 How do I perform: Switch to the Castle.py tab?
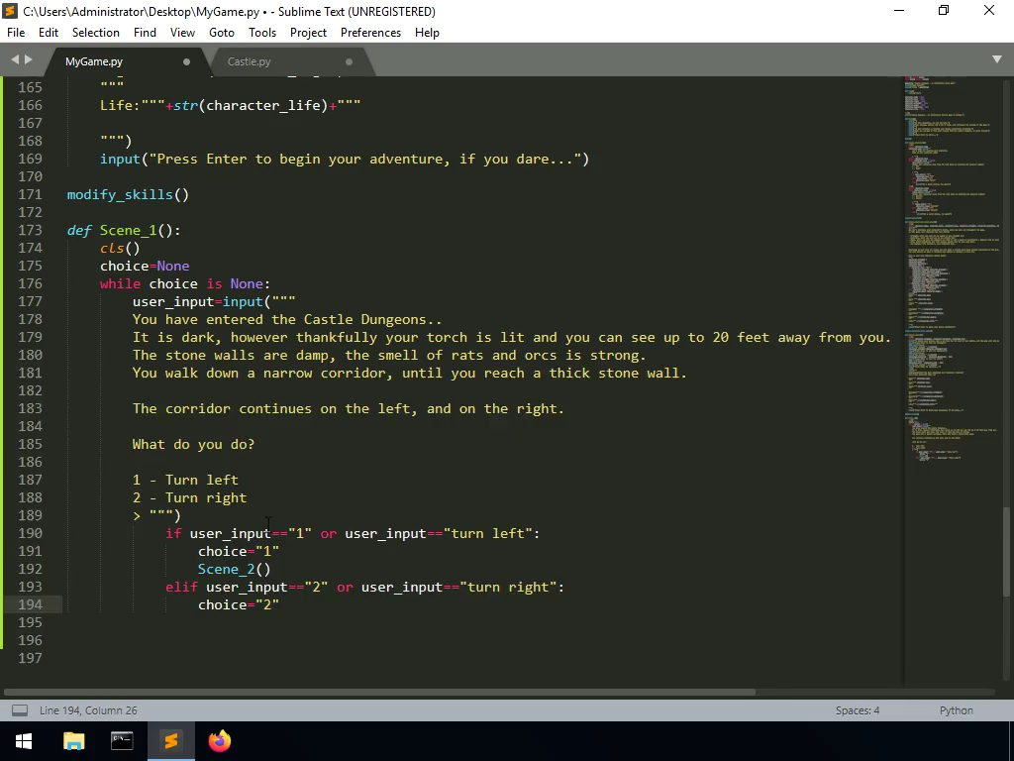pyautogui.click(x=249, y=61)
